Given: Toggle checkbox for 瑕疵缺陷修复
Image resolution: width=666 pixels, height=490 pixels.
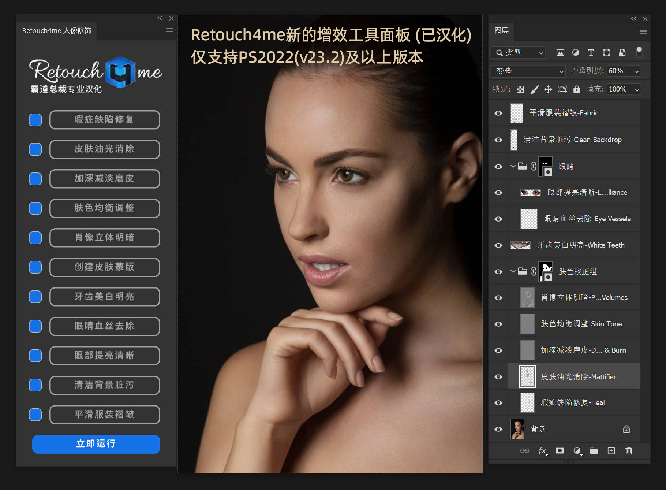Looking at the screenshot, I should pos(35,120).
